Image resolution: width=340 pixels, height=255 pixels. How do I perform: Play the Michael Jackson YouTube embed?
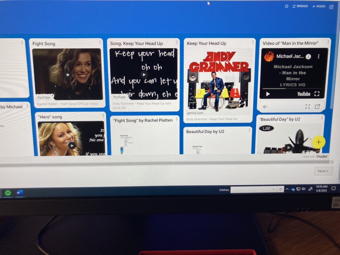click(268, 94)
